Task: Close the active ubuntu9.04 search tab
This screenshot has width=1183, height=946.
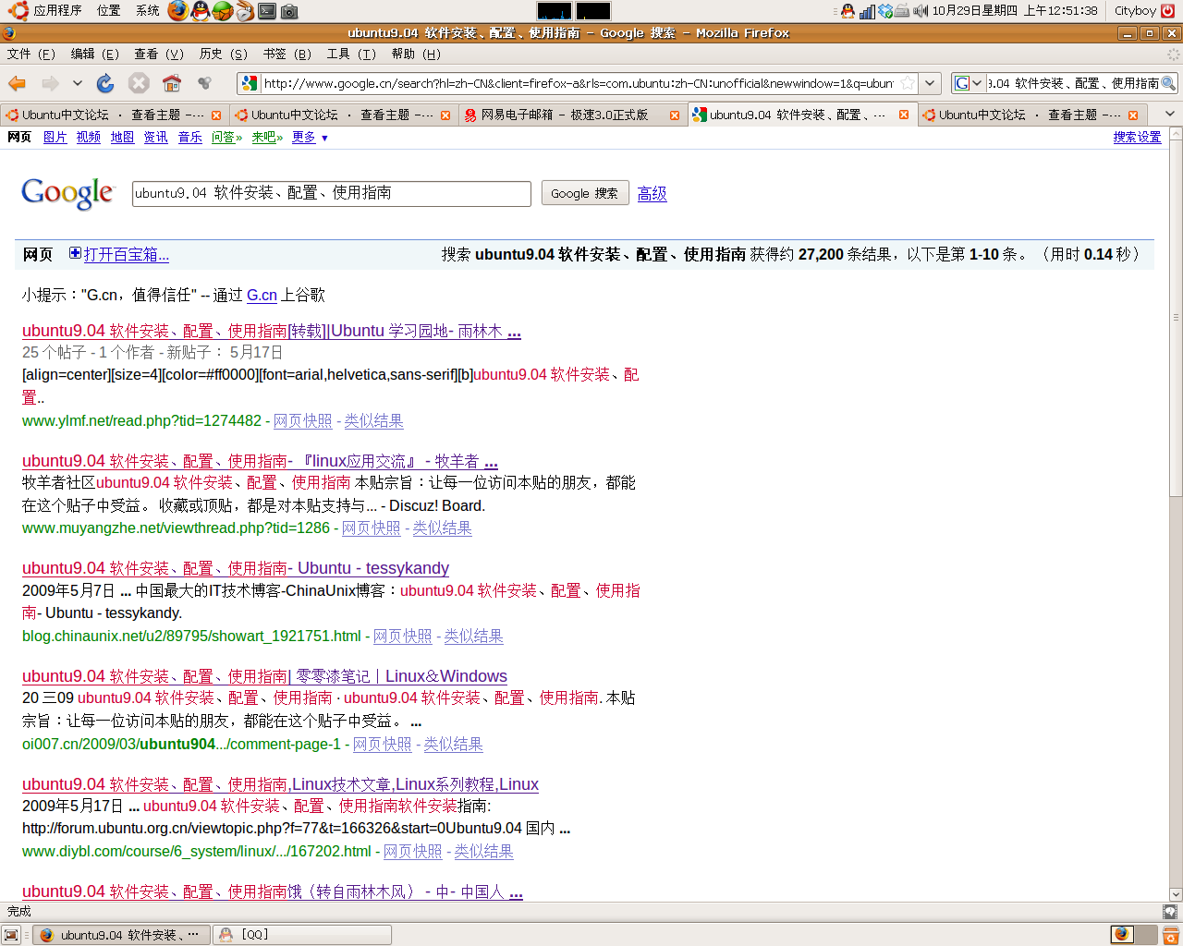Action: point(904,115)
